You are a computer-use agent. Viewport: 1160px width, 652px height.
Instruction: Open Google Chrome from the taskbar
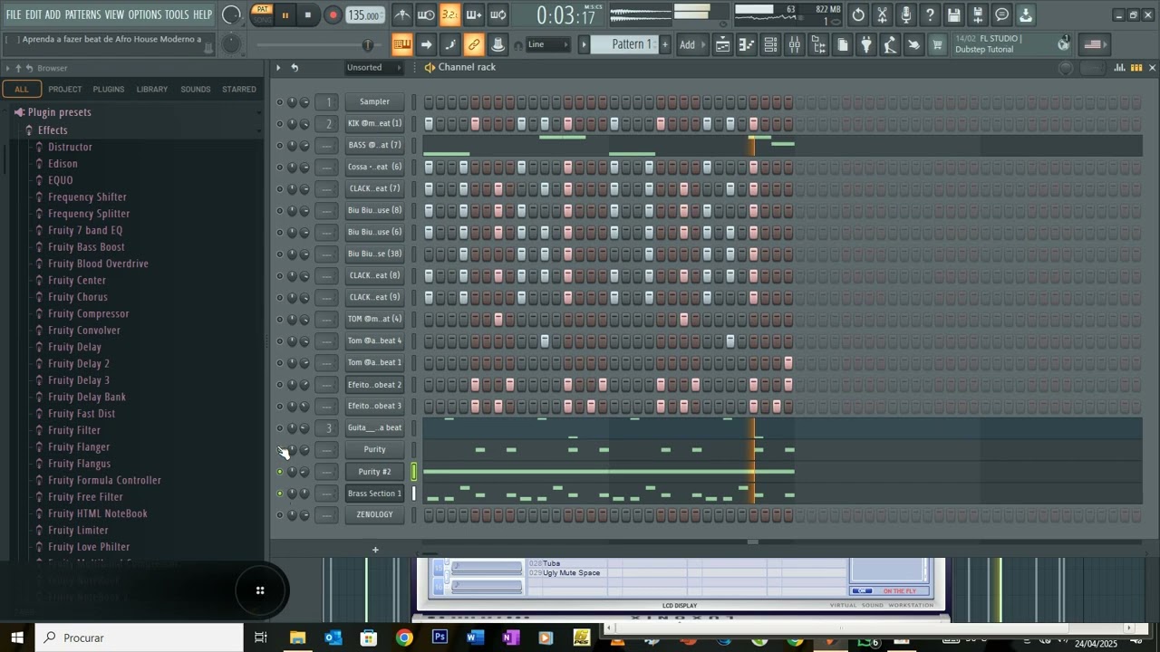pyautogui.click(x=404, y=638)
